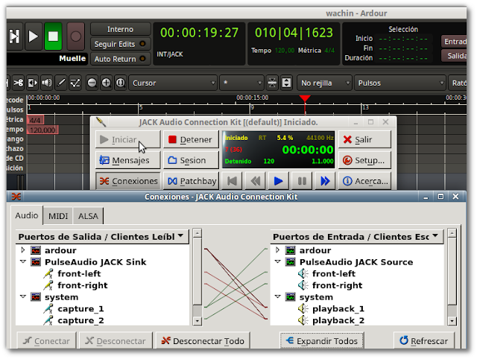The image size is (477, 359).
Task: Click Ardour's go-to-end transport button
Action: click(14, 36)
